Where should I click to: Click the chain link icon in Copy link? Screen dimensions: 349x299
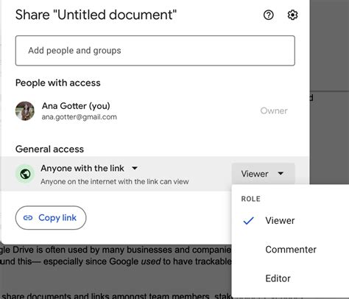click(x=28, y=218)
